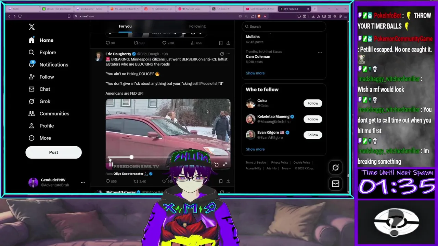Open more options on Eric Daugherty post
The width and height of the screenshot is (438, 246).
(228, 54)
